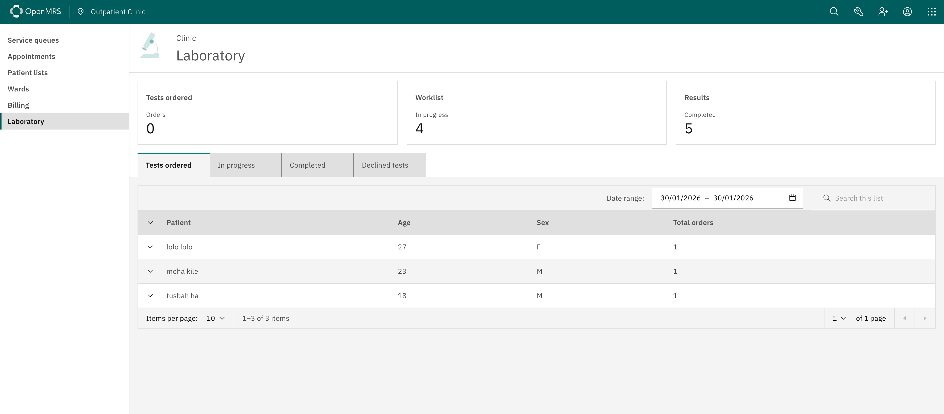
Task: Expand the moha kile patient row
Action: coord(150,271)
